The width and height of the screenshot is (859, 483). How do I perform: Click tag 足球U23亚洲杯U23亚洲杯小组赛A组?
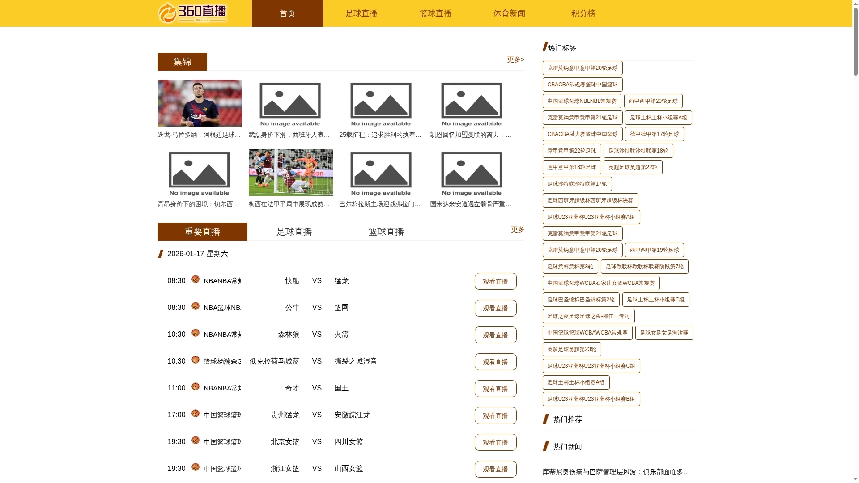(x=591, y=217)
